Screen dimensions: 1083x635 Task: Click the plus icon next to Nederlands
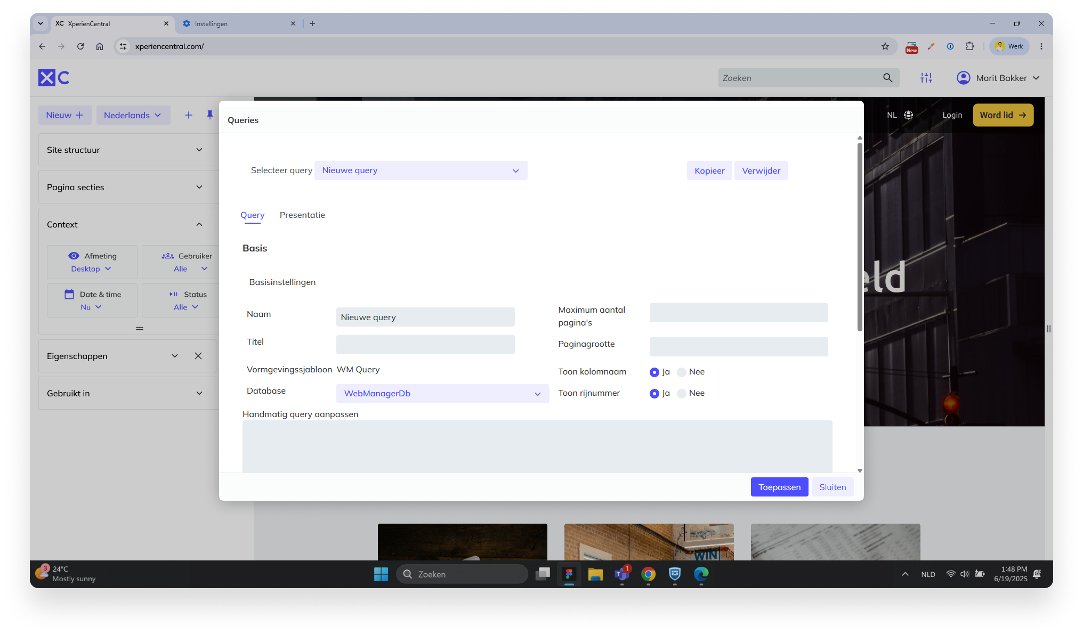189,115
